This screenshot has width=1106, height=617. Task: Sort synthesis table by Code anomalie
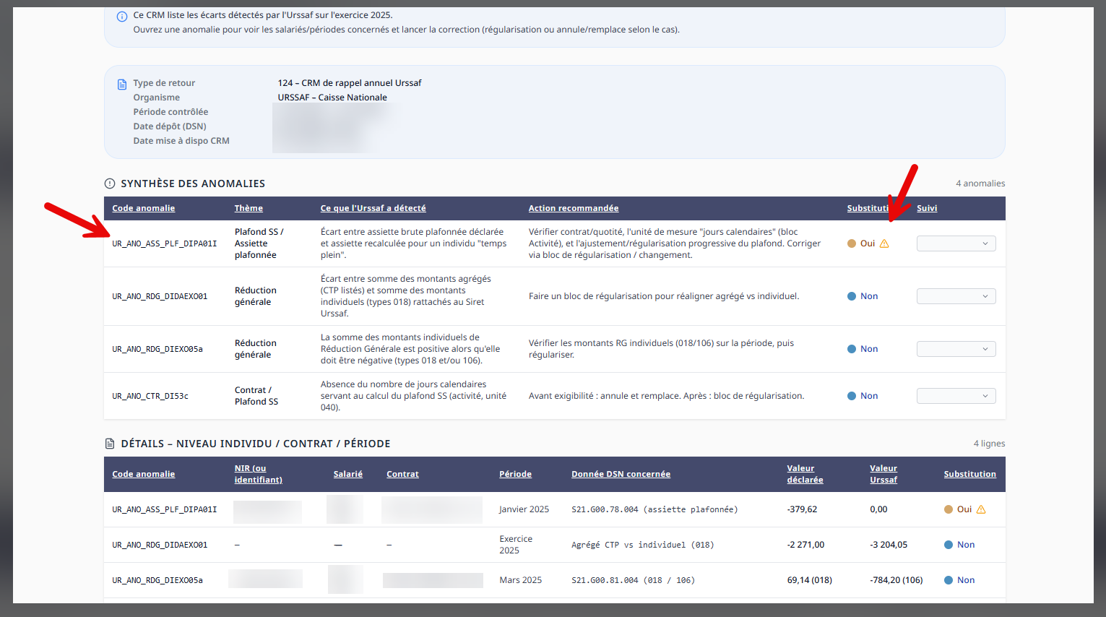point(144,208)
